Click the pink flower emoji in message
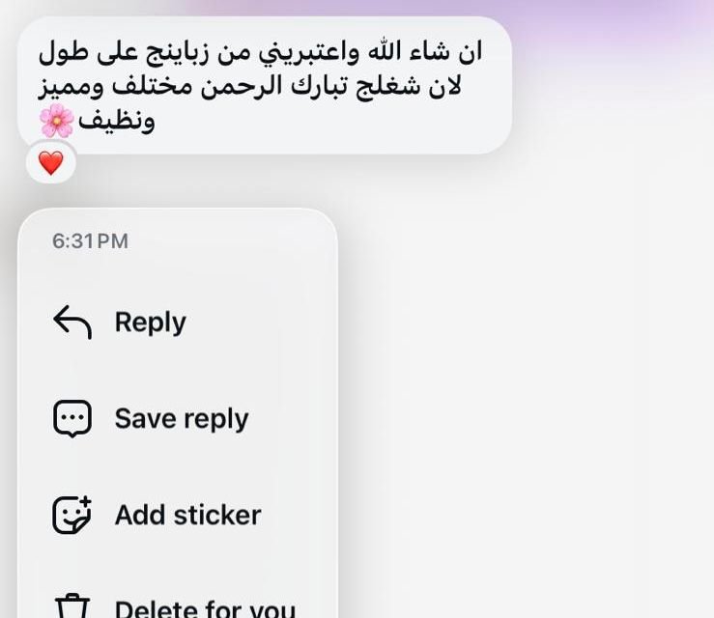The height and width of the screenshot is (618, 714). click(56, 121)
